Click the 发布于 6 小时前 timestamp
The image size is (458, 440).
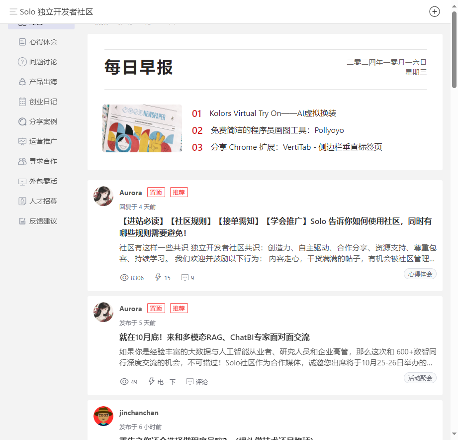pos(141,427)
